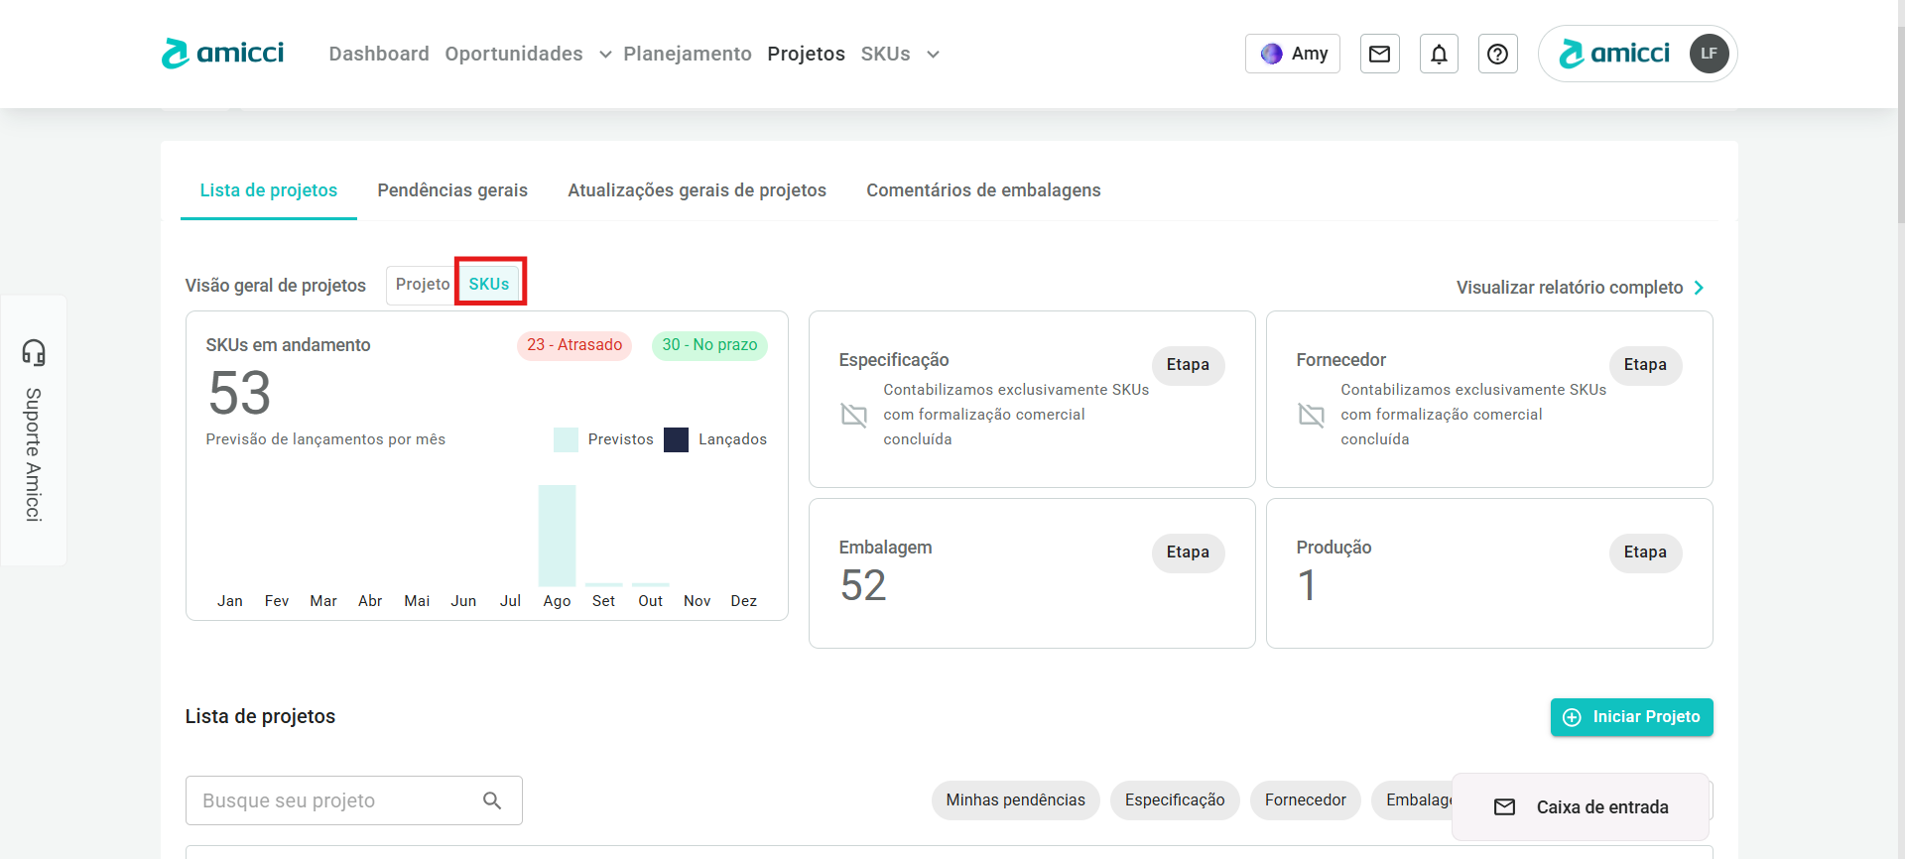Expand the SKUs menu chevron
Screen dimensions: 1905x859
pyautogui.click(x=933, y=55)
